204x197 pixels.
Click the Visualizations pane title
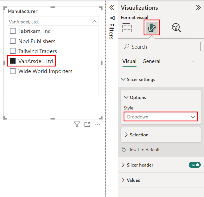[139, 8]
